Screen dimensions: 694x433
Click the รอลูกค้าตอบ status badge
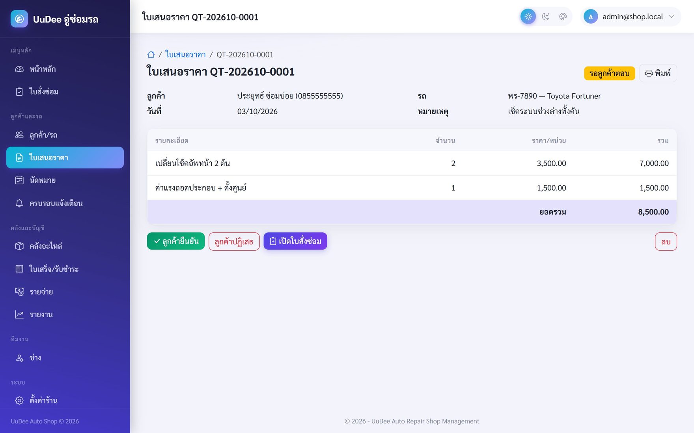click(609, 73)
